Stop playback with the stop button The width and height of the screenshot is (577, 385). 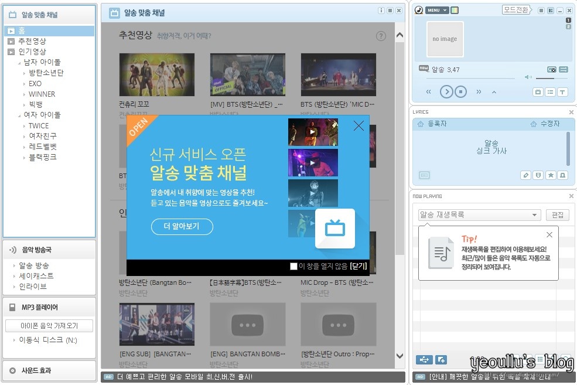coord(460,91)
